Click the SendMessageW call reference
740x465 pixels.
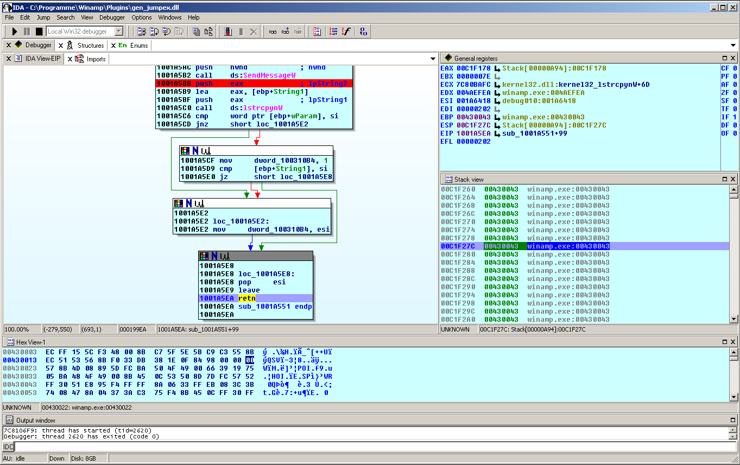269,75
